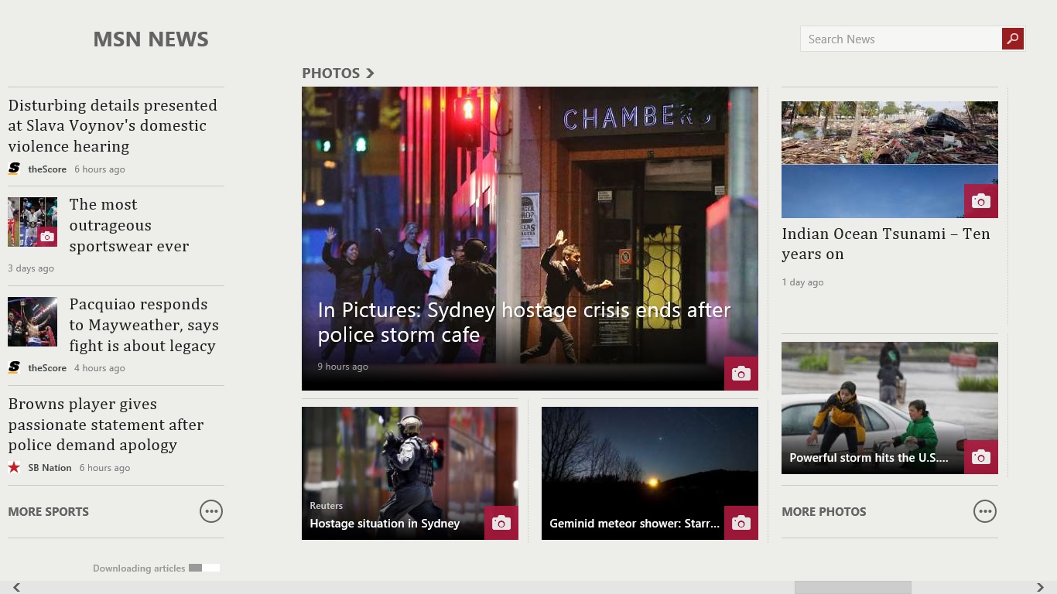The image size is (1057, 594).
Task: Click camera icon on Powerful storm tile
Action: [981, 457]
